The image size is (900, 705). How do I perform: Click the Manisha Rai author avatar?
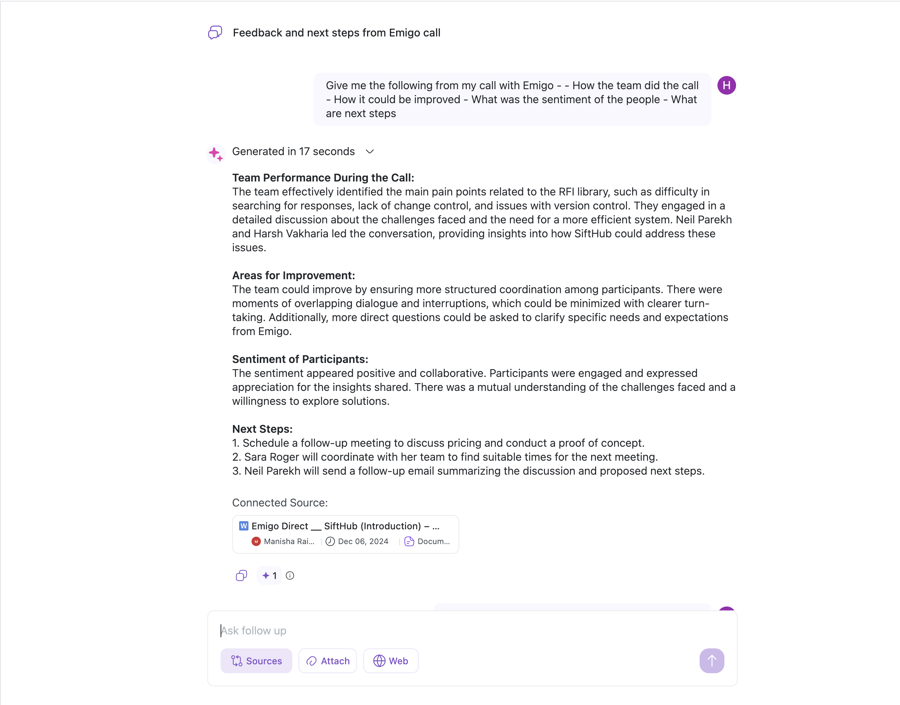coord(256,541)
